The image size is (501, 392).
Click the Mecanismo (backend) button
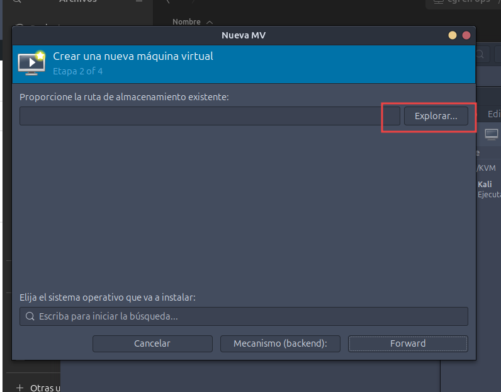click(280, 343)
